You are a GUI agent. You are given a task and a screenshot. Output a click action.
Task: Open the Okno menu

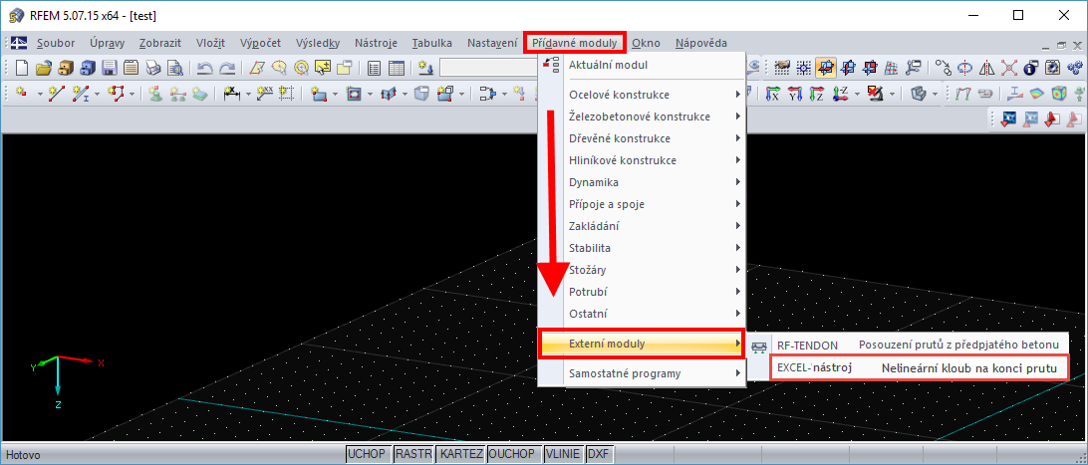coord(646,43)
